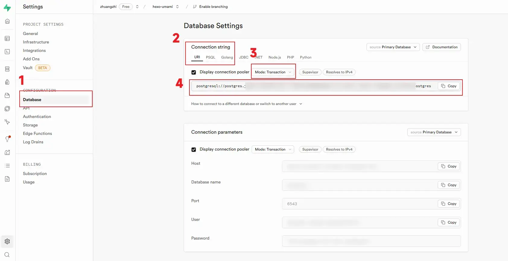Select the Python tab

306,57
